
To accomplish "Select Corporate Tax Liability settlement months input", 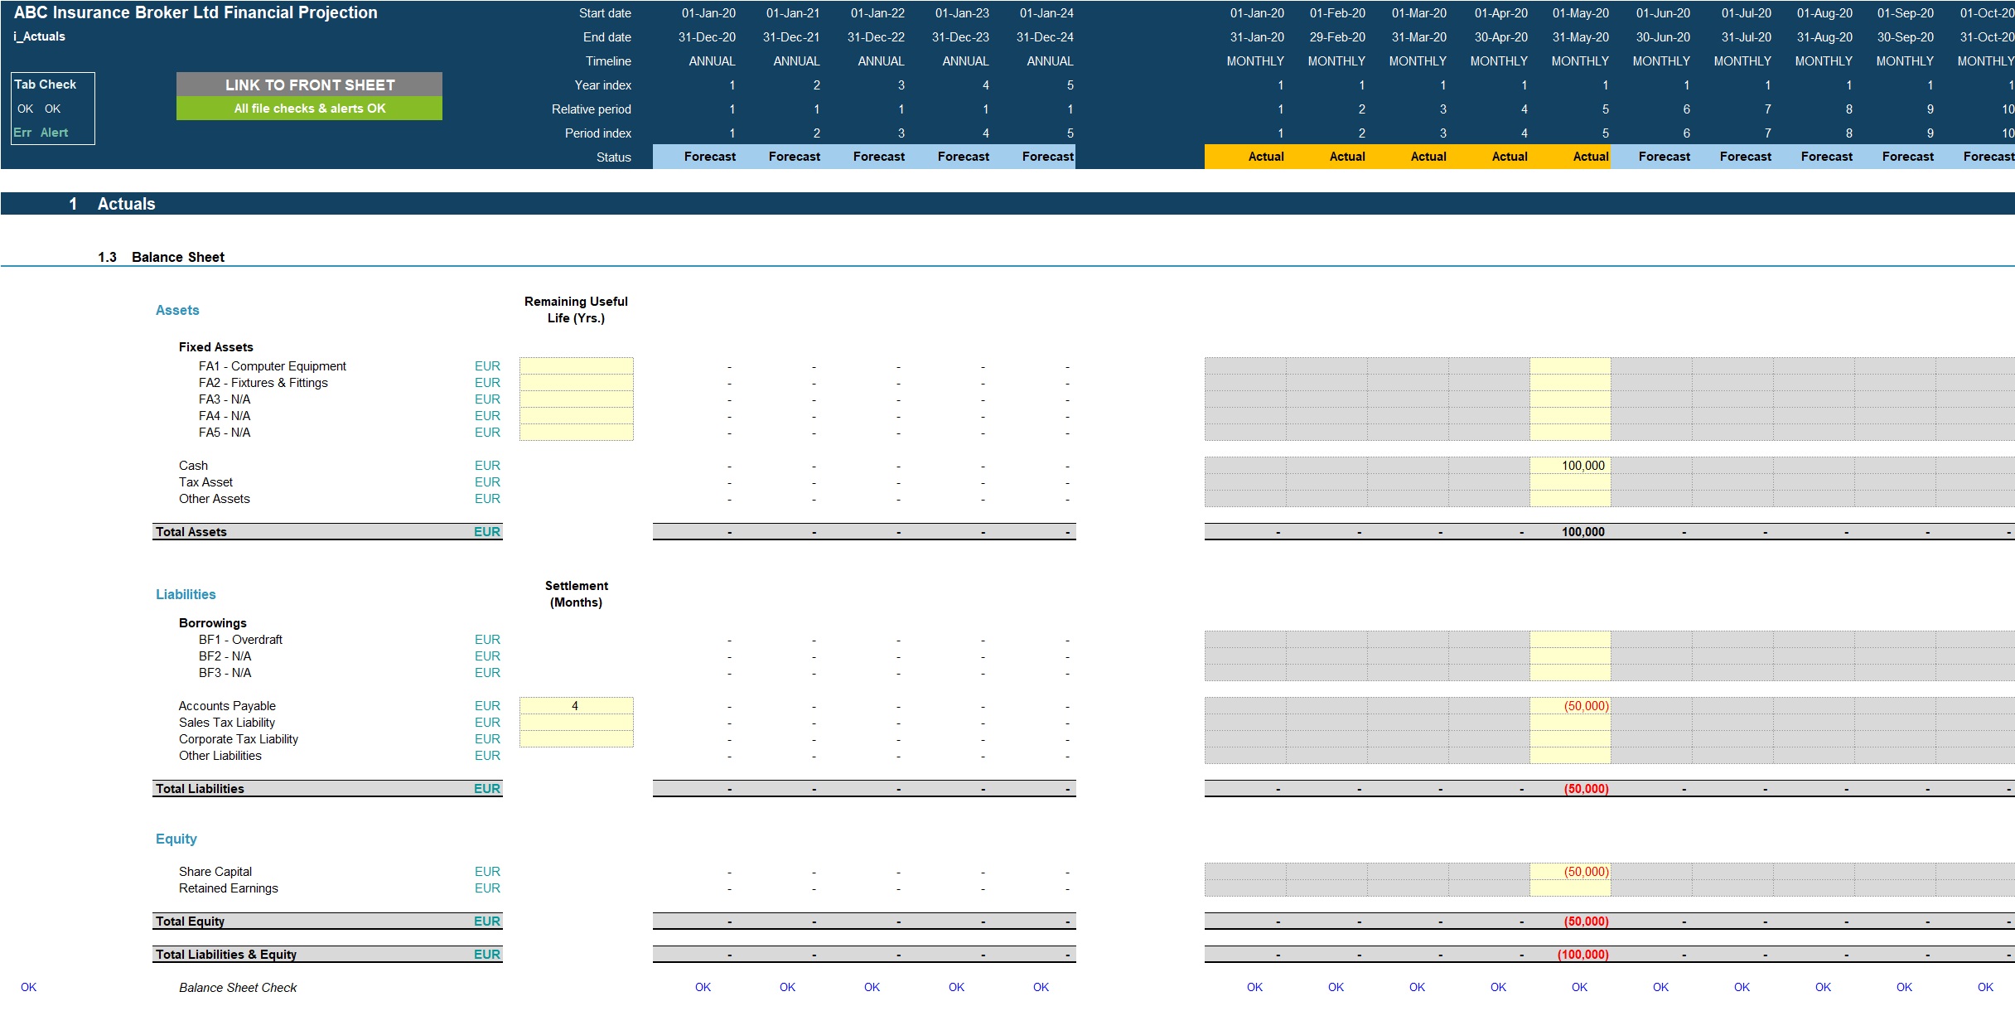I will point(576,739).
